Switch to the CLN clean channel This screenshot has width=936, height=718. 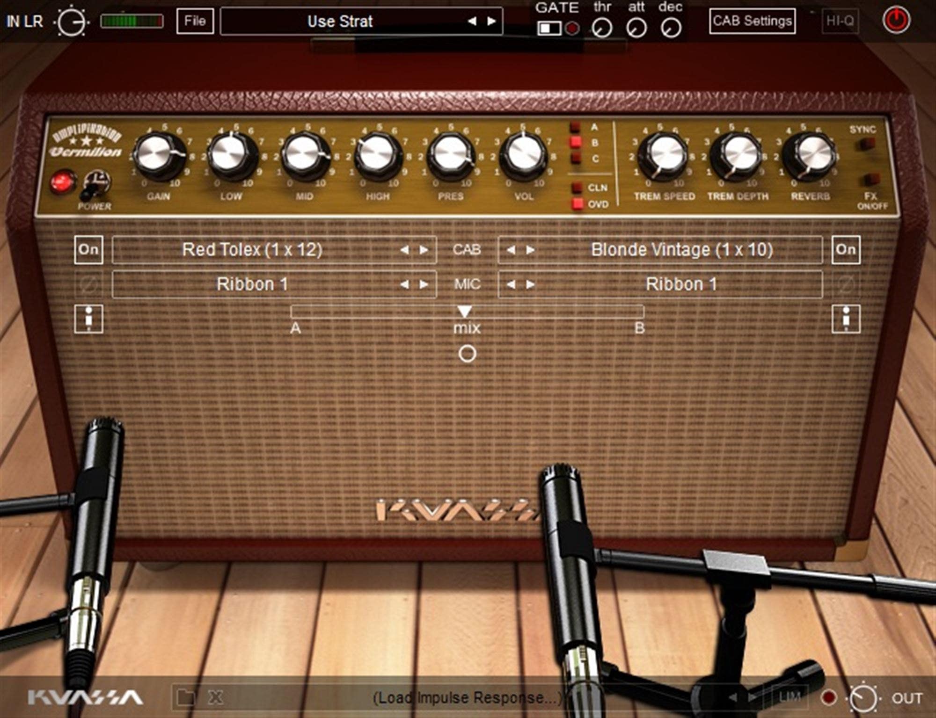coord(578,188)
